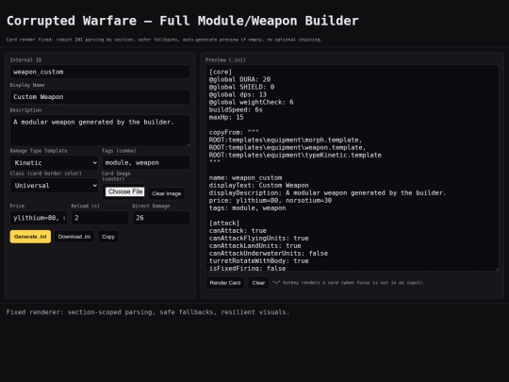509x382 pixels.
Task: Click the copyFrom line in the preview
Action: 234,132
